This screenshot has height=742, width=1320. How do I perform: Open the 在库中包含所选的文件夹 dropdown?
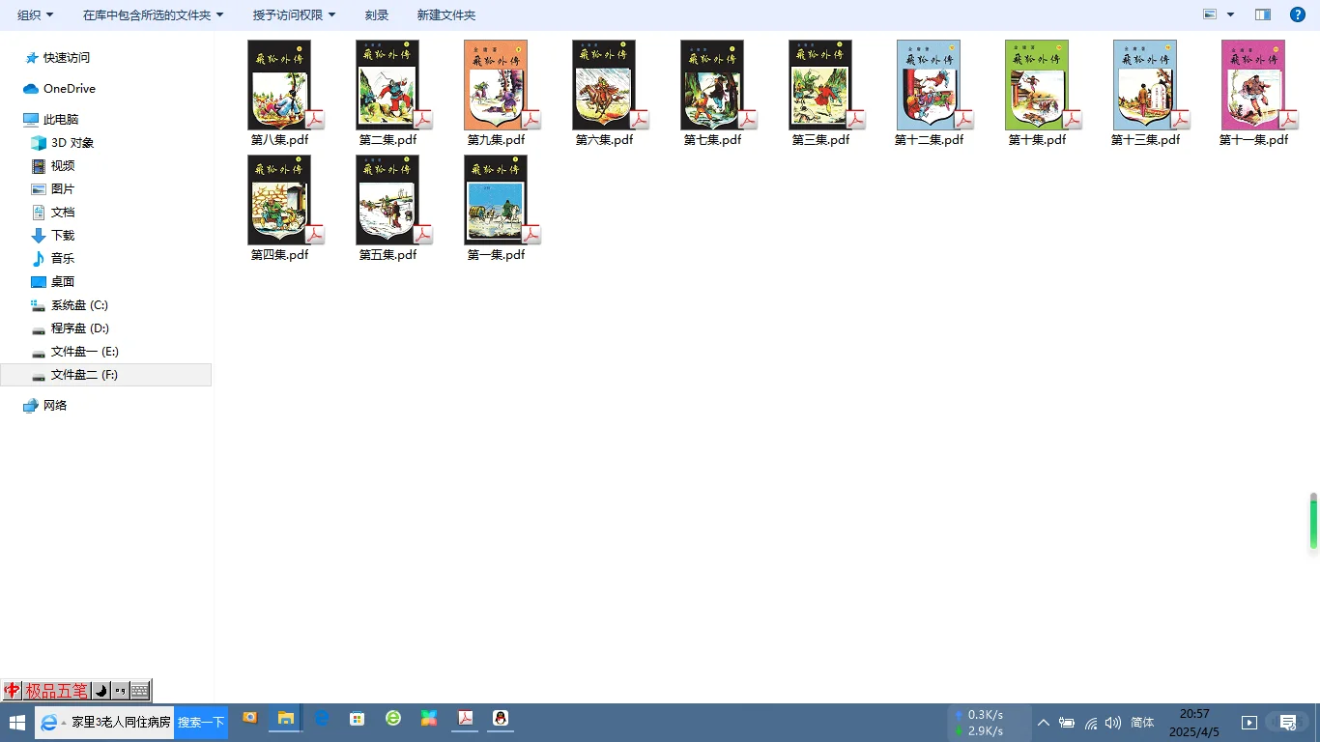pos(153,15)
